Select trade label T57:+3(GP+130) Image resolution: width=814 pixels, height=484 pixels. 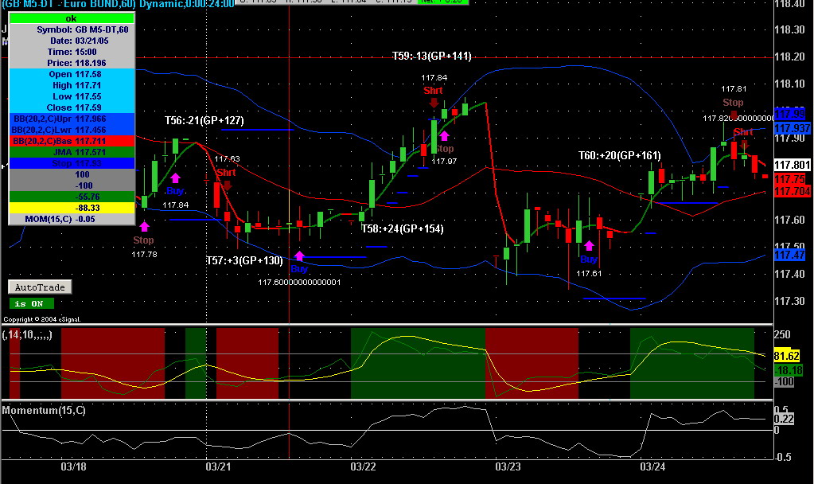coord(244,260)
